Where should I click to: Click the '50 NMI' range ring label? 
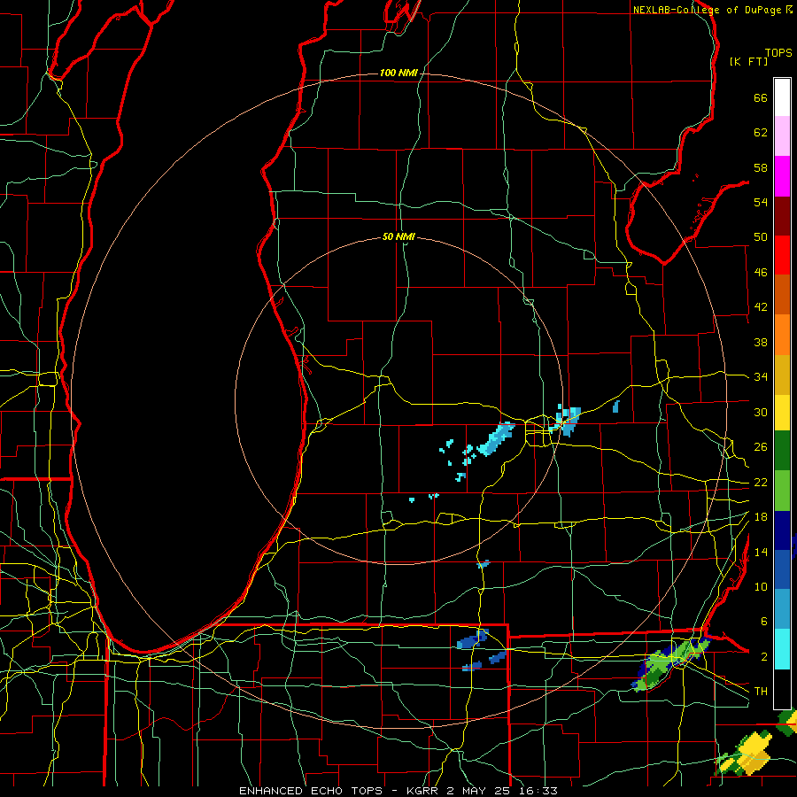click(398, 236)
